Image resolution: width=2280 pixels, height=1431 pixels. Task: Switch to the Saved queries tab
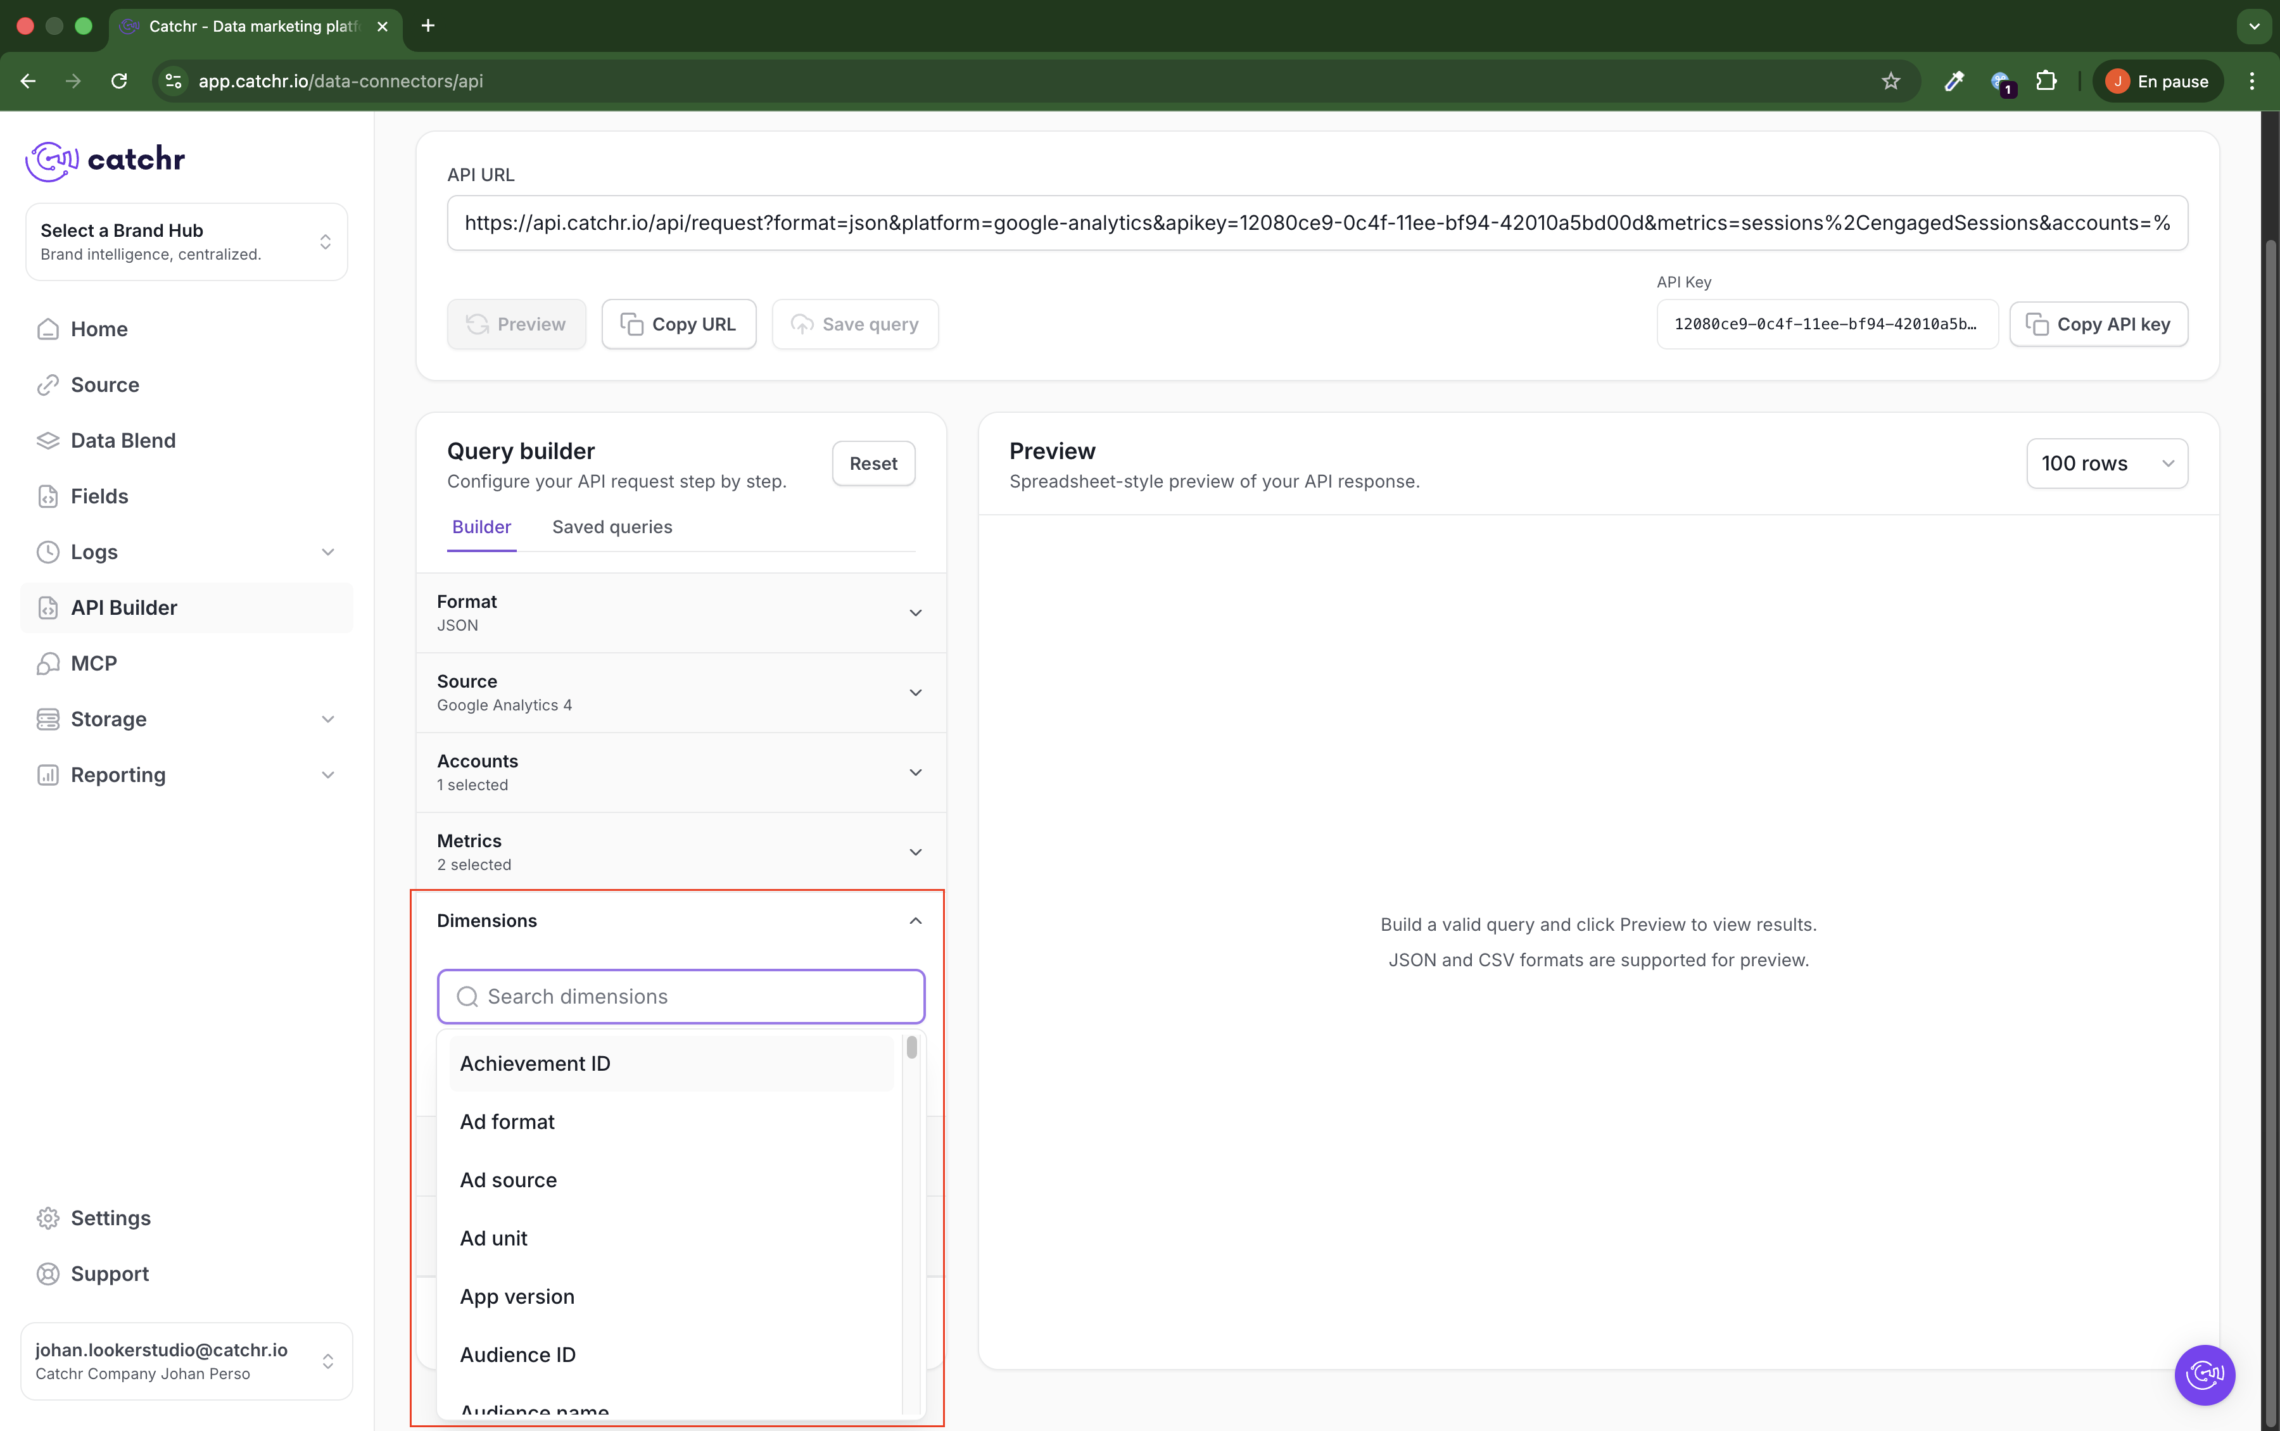pos(611,527)
